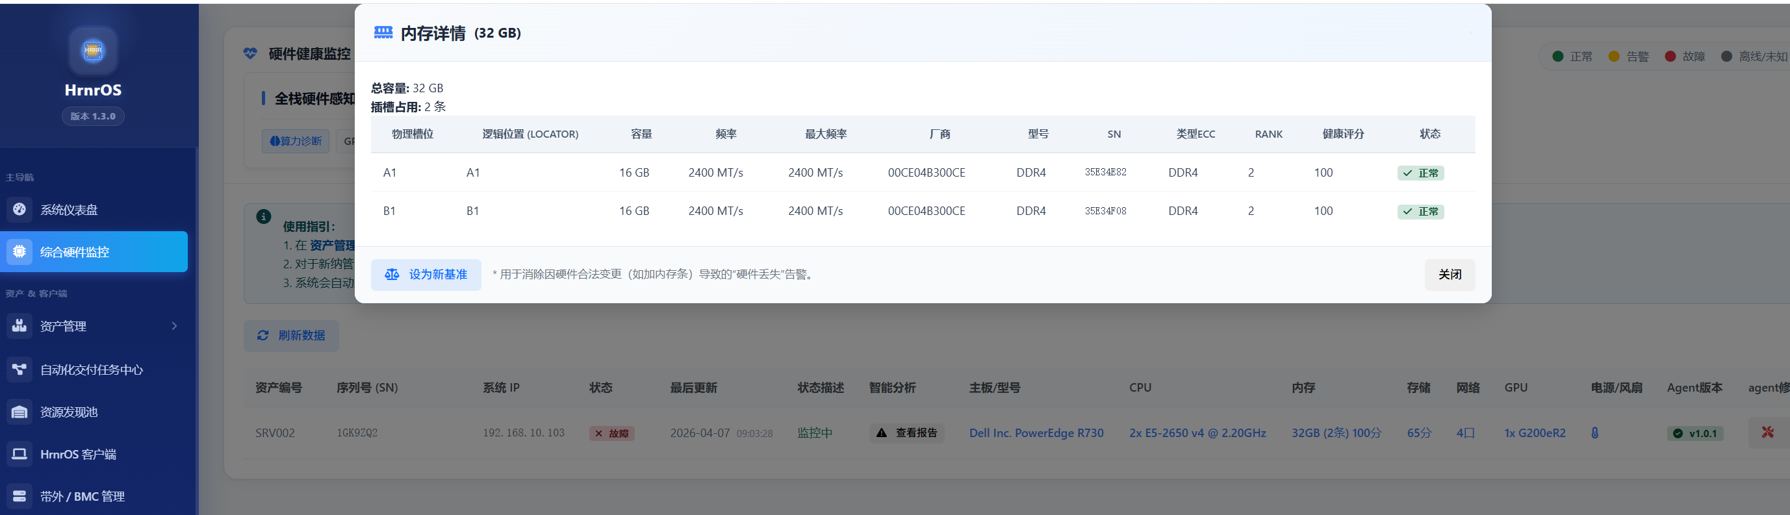Click the 自动化交付任务中心 sidebar icon
The height and width of the screenshot is (515, 1790).
(x=19, y=370)
